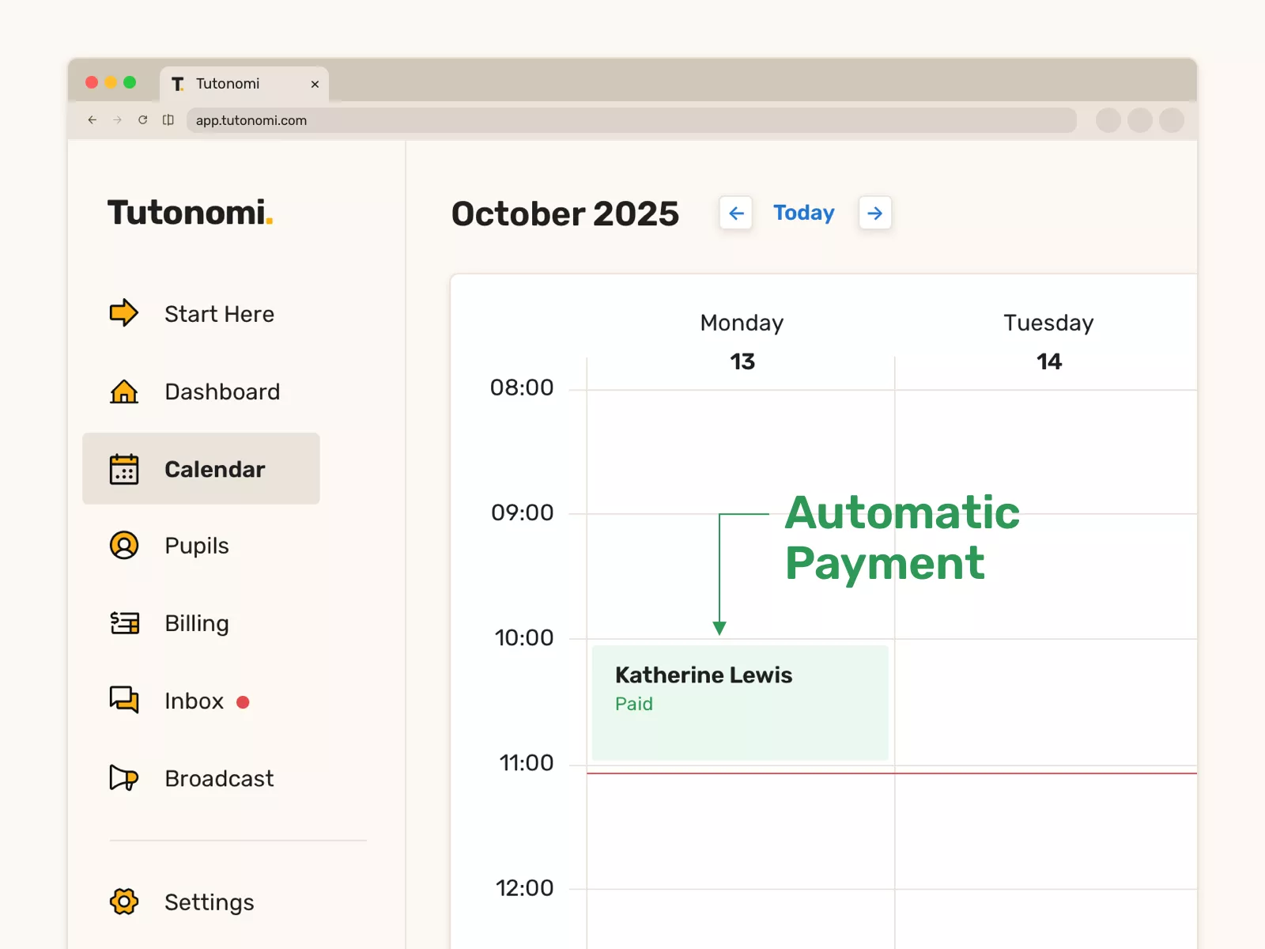
Task: Open the Katherine Lewis lesson event
Action: coord(740,703)
